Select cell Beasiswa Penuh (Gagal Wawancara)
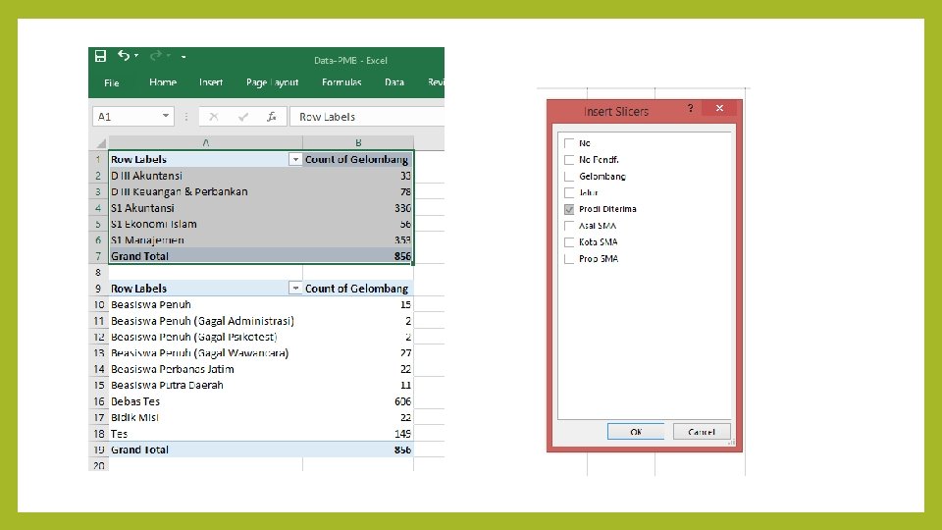The height and width of the screenshot is (530, 942). [205, 353]
